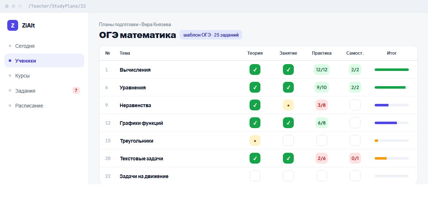Click the Тема column header
Image resolution: width=428 pixels, height=215 pixels.
pos(125,53)
